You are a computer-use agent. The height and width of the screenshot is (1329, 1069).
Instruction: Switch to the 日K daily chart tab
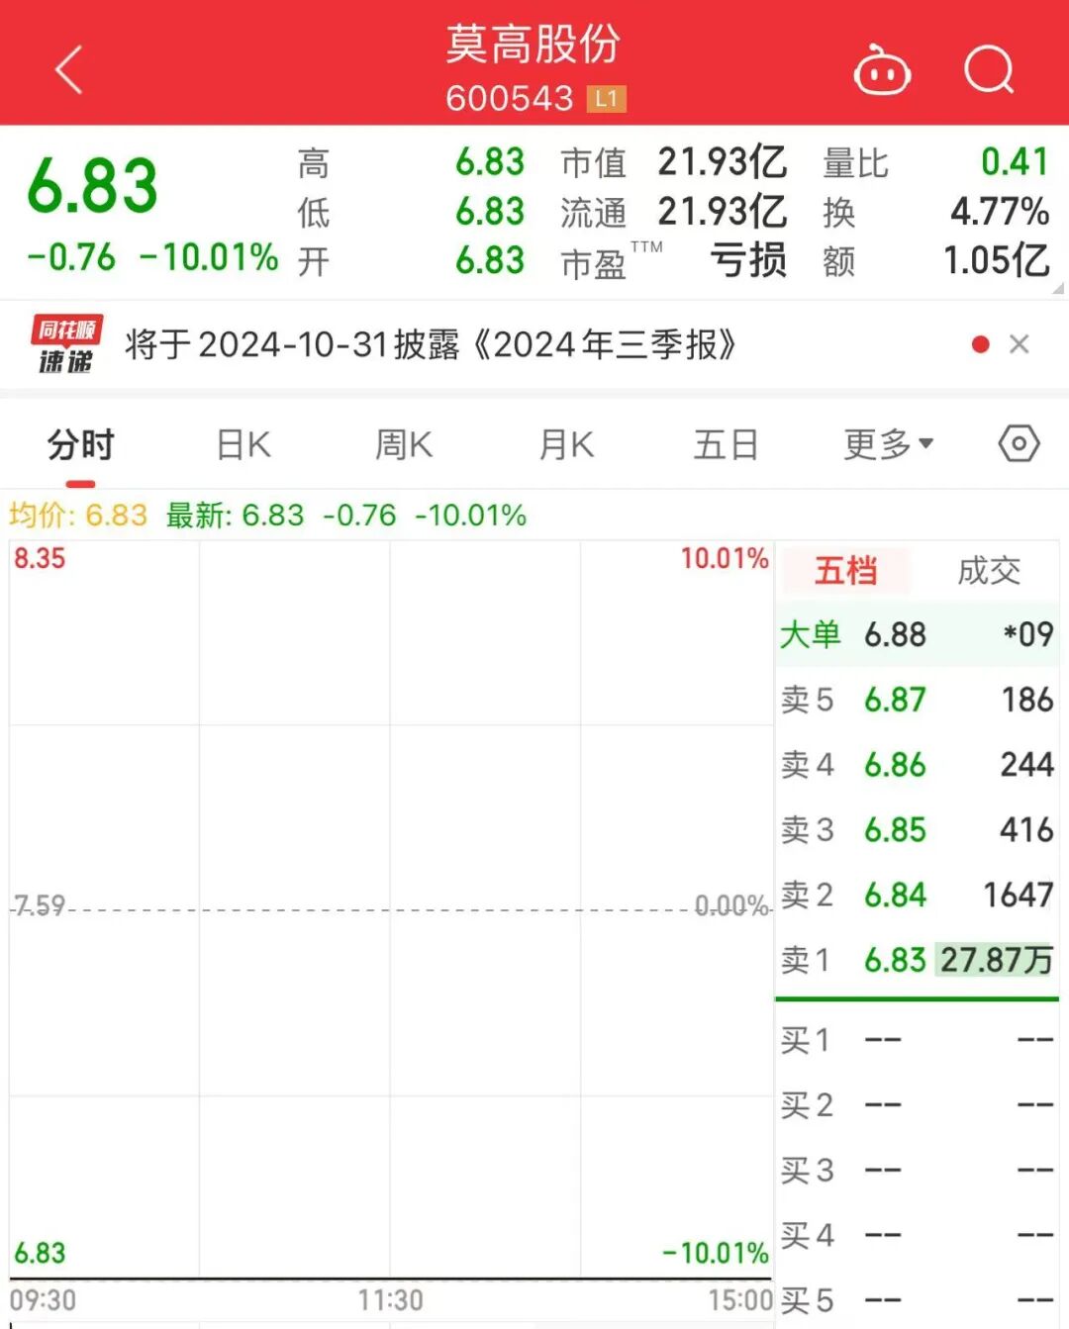(242, 444)
